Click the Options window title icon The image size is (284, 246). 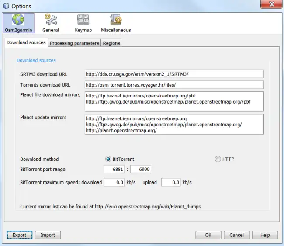click(x=6, y=5)
